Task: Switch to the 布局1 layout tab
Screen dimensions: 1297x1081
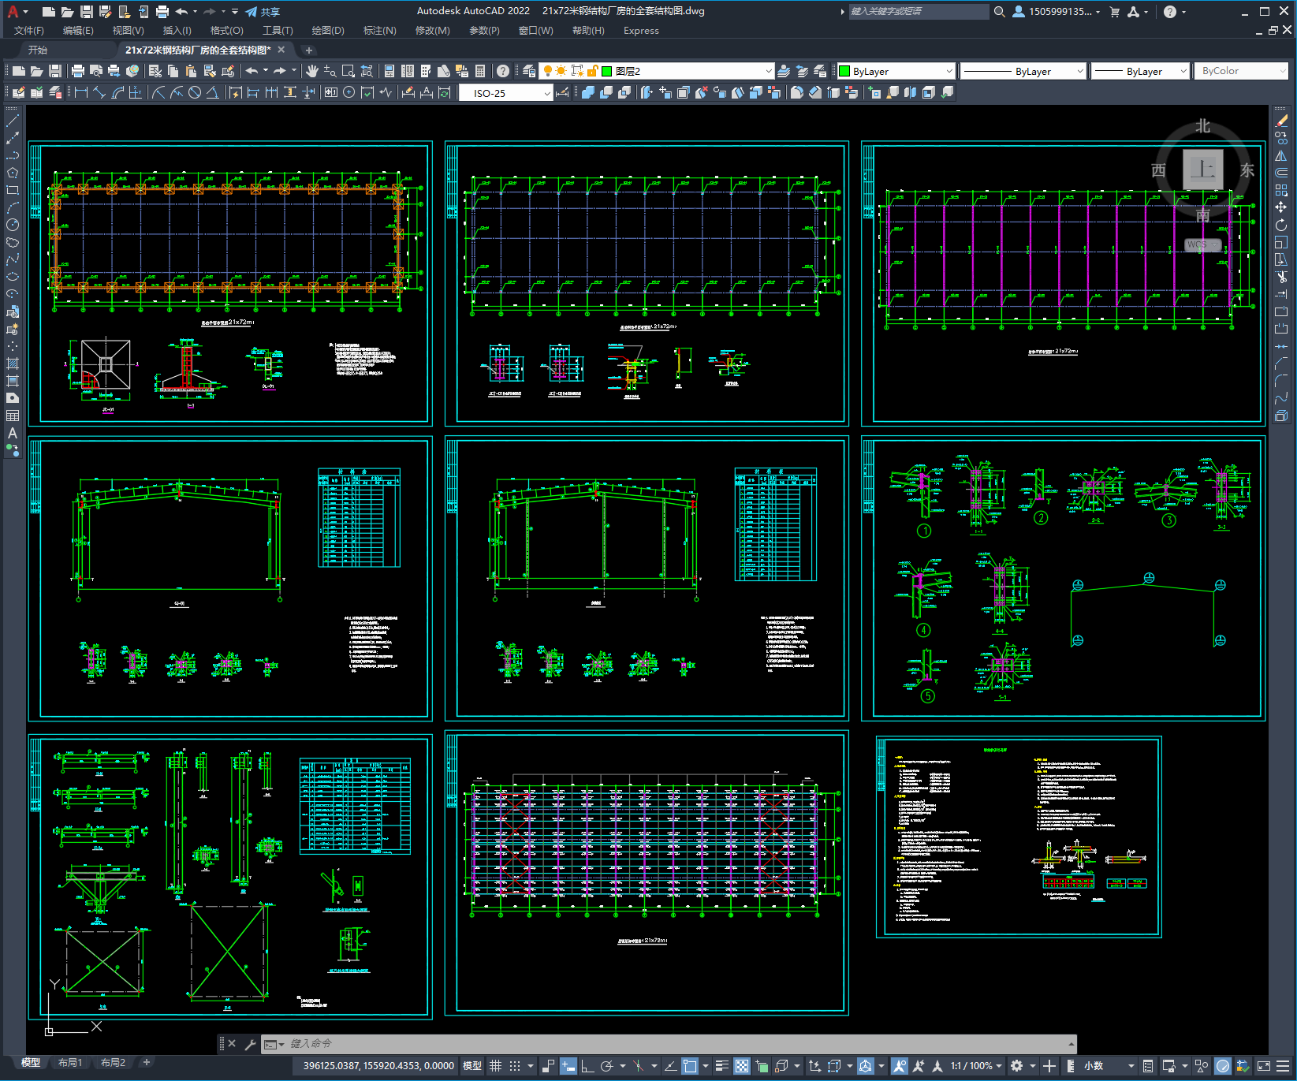Action: pos(69,1063)
